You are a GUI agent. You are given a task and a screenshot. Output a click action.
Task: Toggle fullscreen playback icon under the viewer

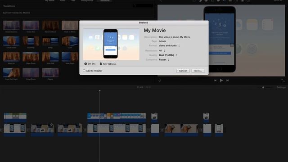(283, 81)
